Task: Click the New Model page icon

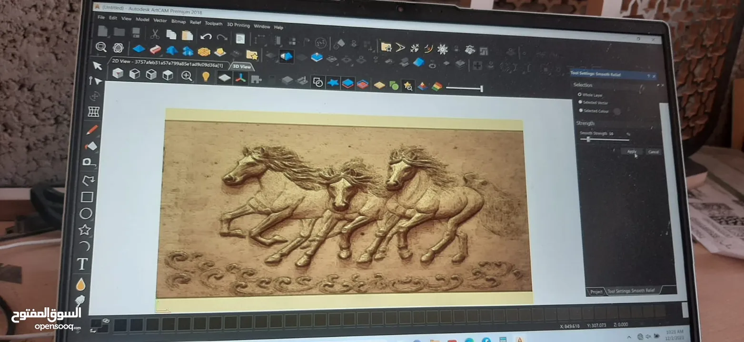Action: (103, 31)
